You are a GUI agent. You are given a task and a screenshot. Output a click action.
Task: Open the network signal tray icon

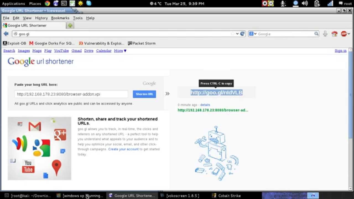[330, 4]
